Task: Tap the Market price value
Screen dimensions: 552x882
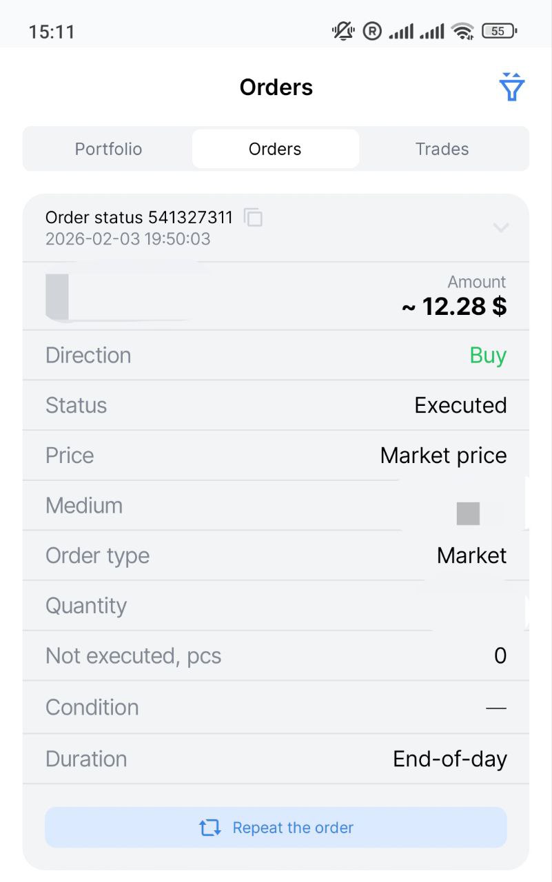Action: click(443, 455)
